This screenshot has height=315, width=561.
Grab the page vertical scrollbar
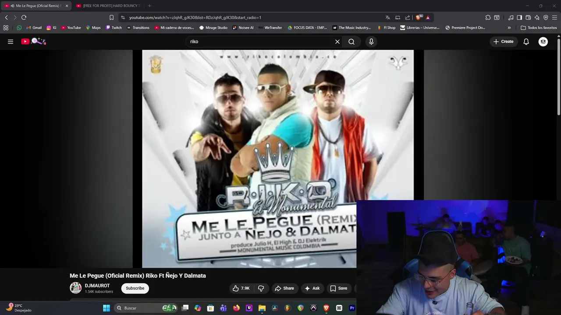(558, 77)
